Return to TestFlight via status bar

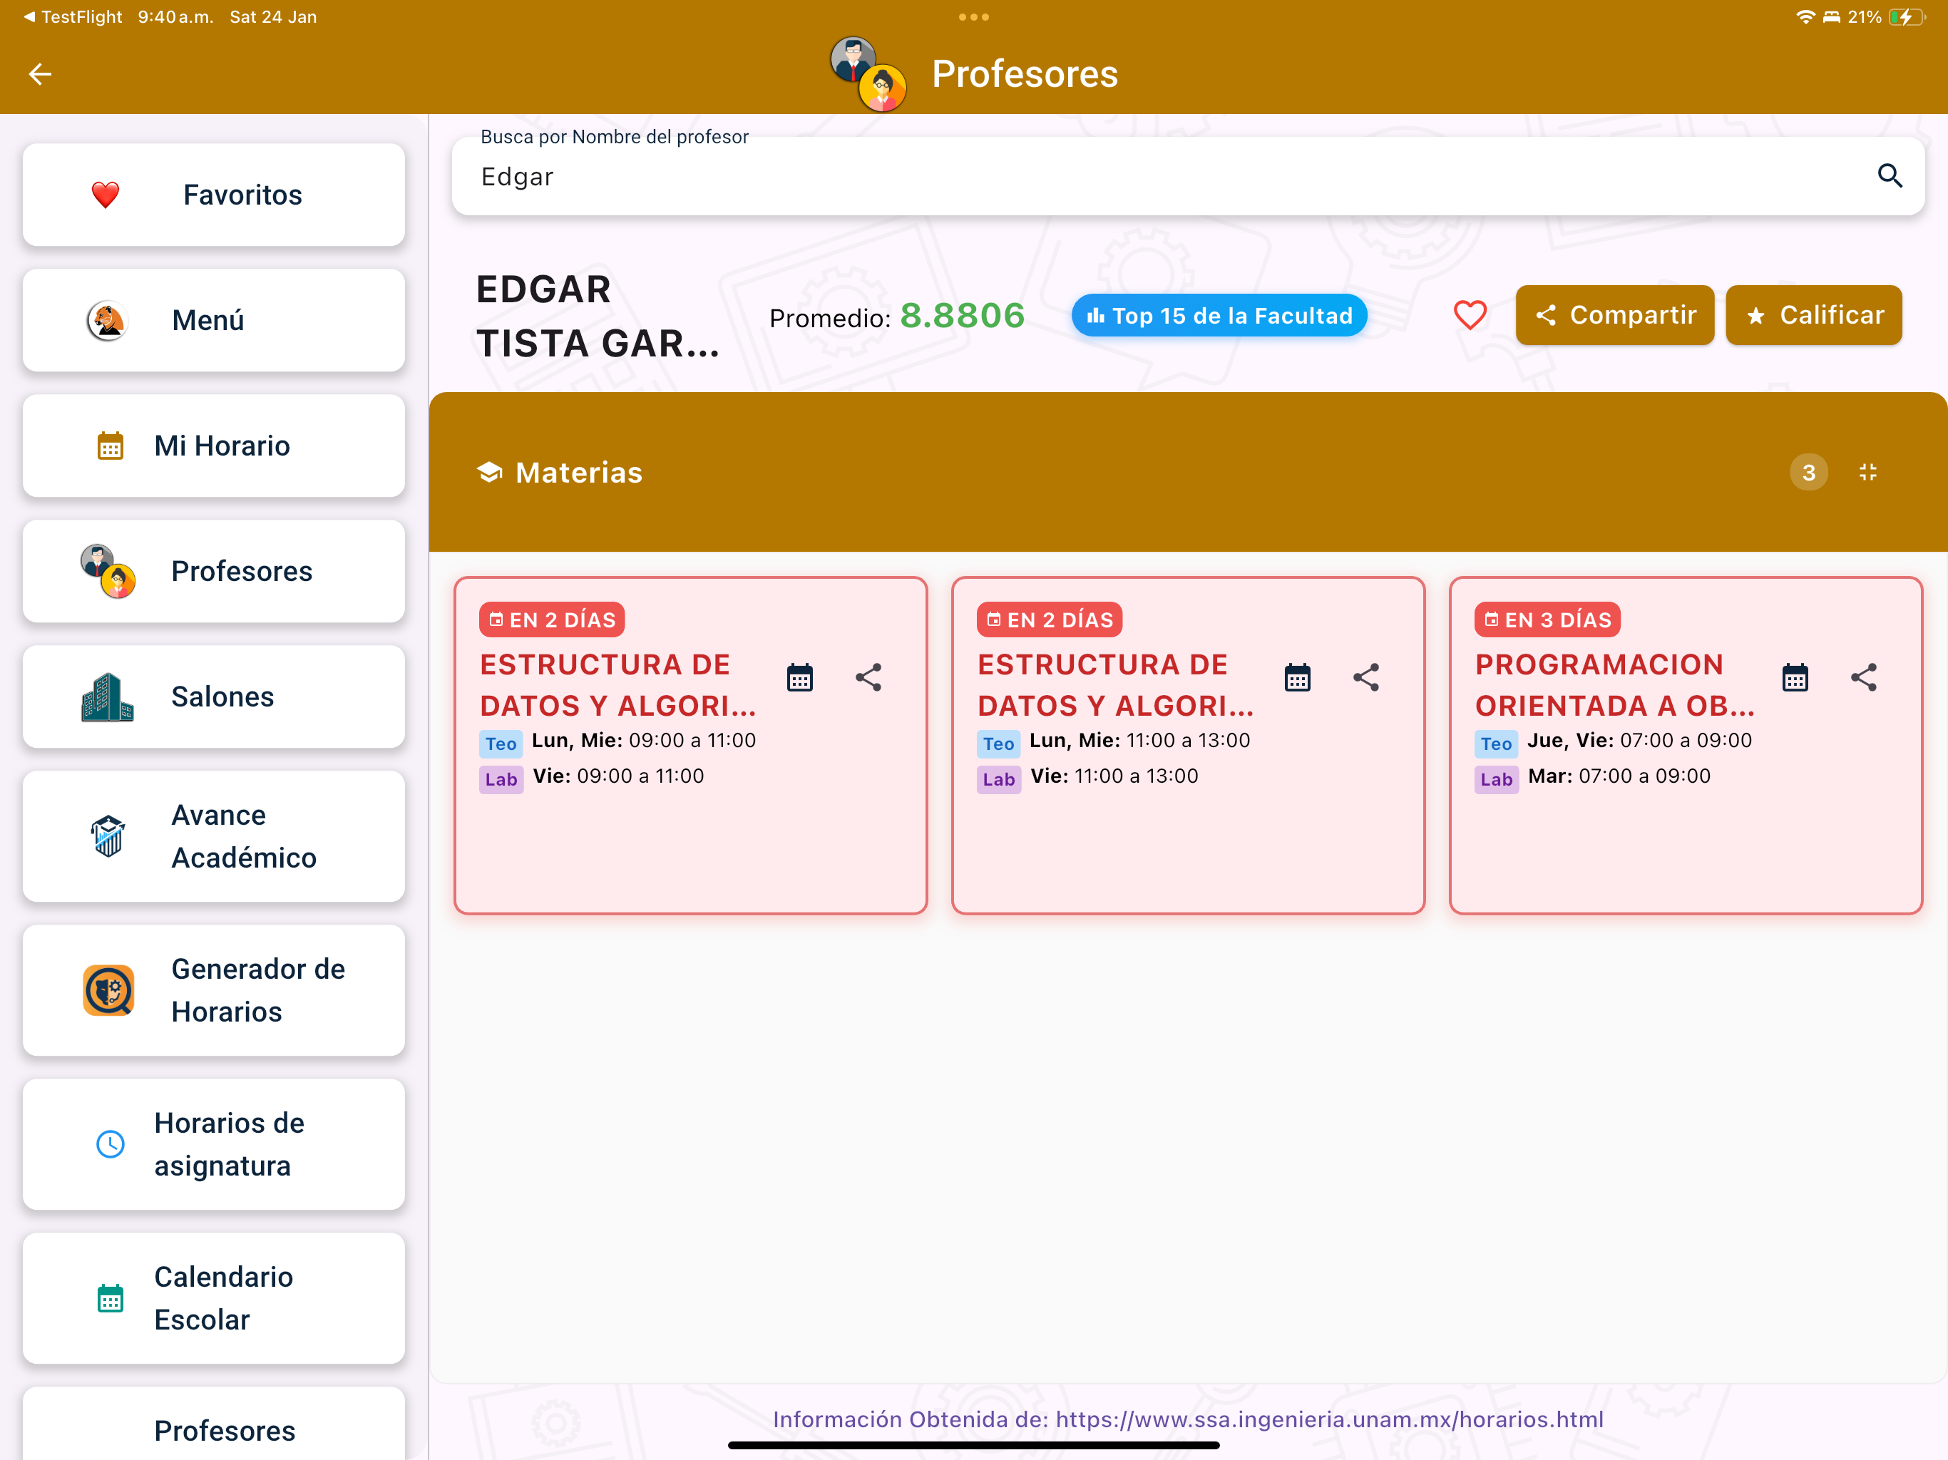click(73, 16)
